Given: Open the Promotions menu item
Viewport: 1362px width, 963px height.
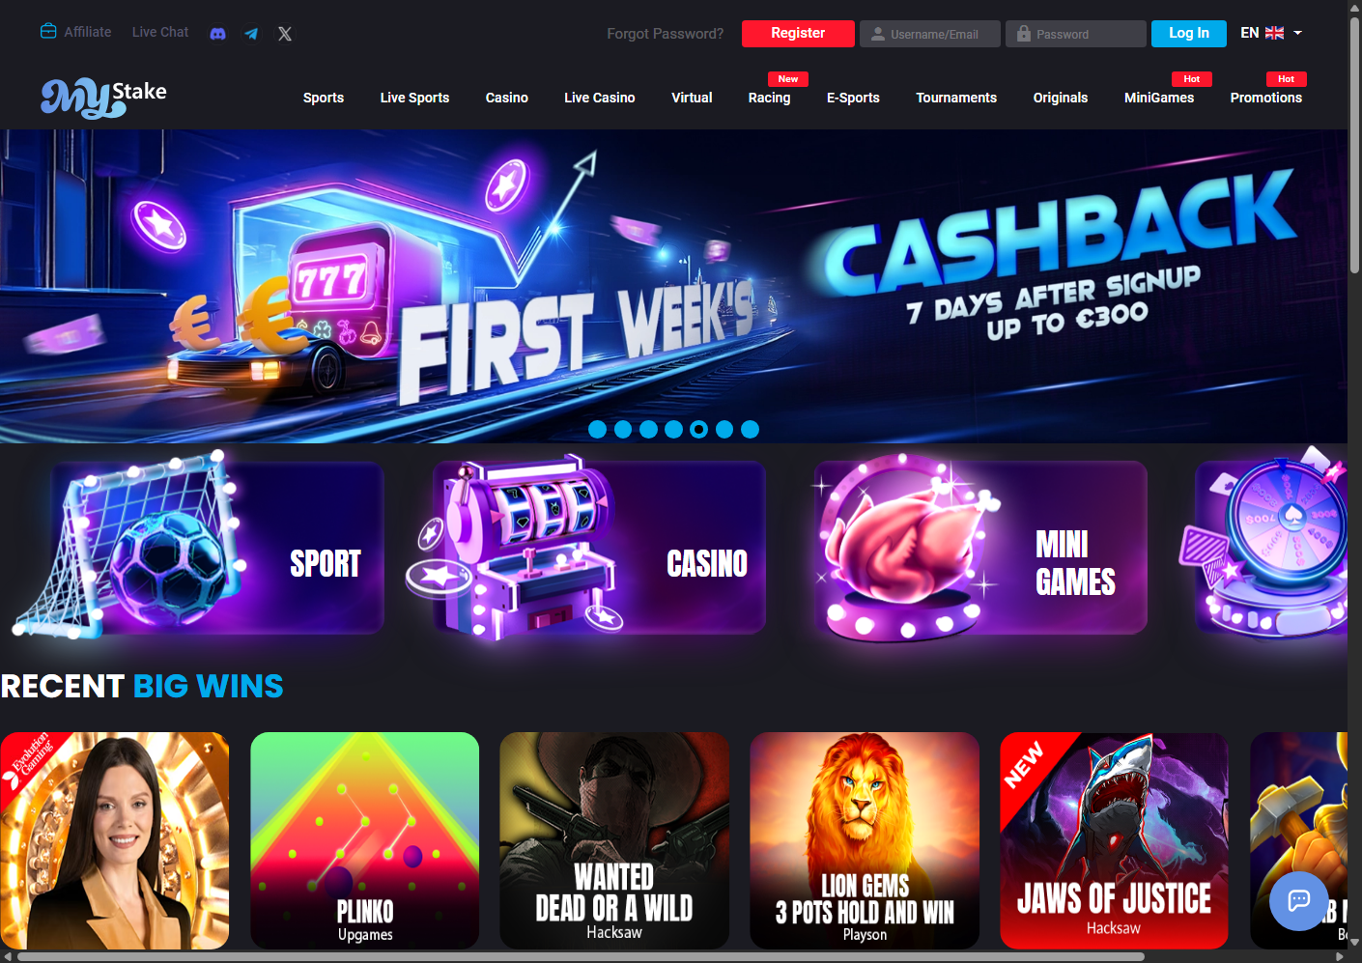Looking at the screenshot, I should pos(1266,98).
